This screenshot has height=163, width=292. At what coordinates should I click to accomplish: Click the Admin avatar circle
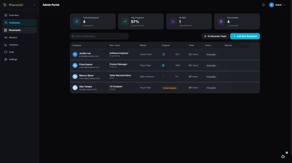pos(271,5)
